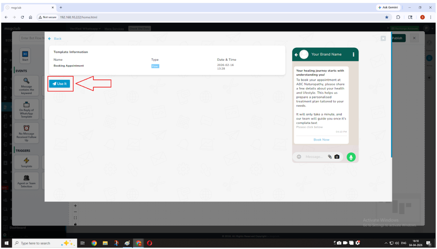Click the back arrow in chat header
Viewport: 437px width, 249px height.
point(297,54)
